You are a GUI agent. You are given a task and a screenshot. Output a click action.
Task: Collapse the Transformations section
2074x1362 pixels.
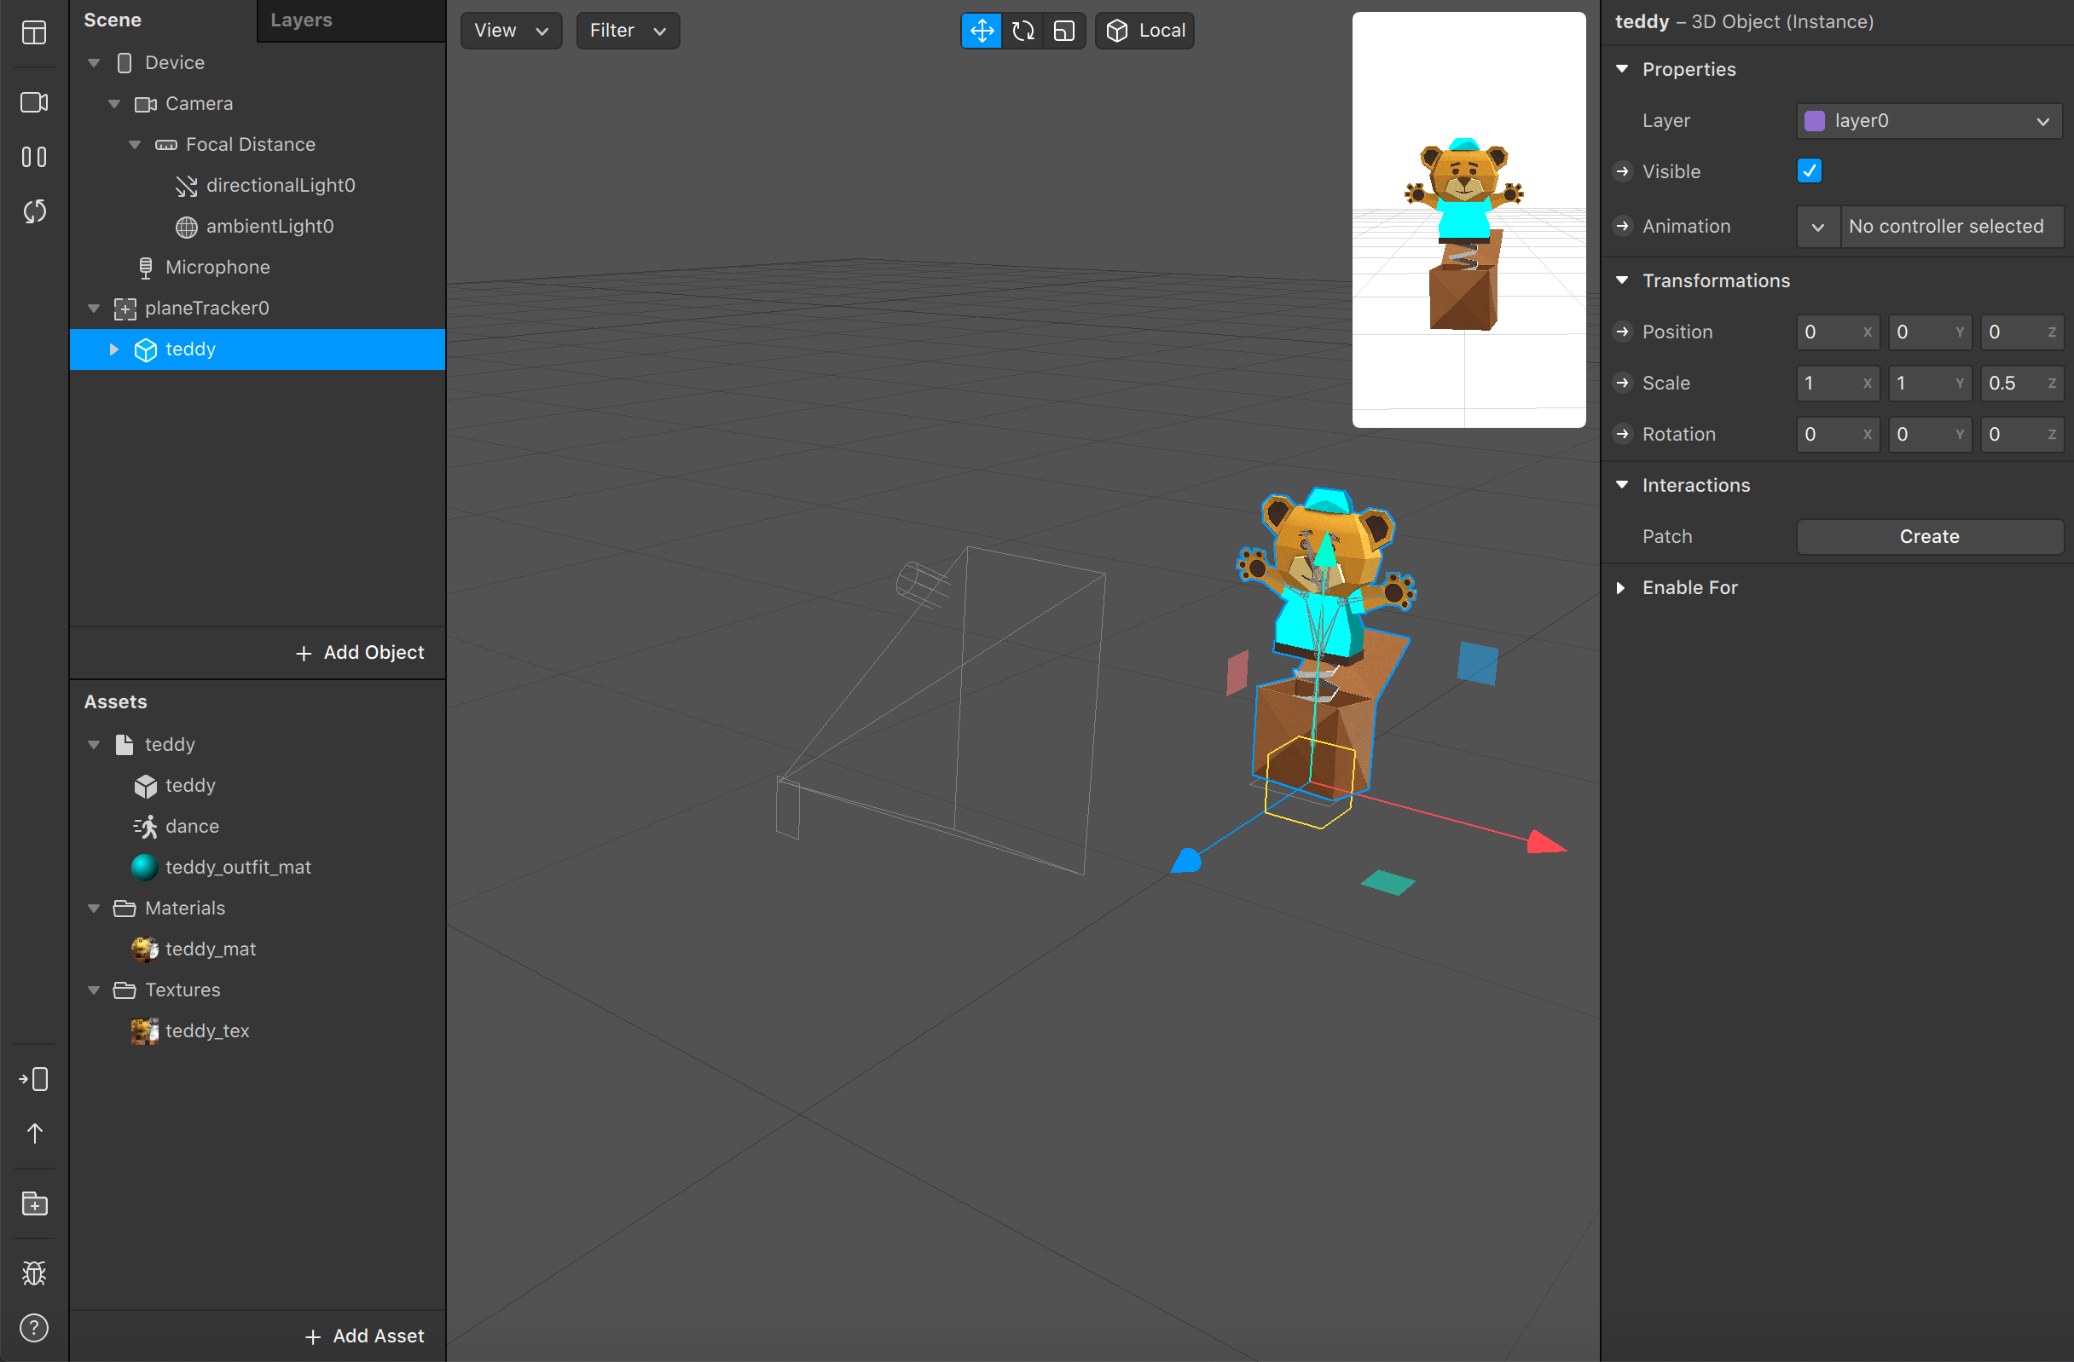coord(1622,280)
